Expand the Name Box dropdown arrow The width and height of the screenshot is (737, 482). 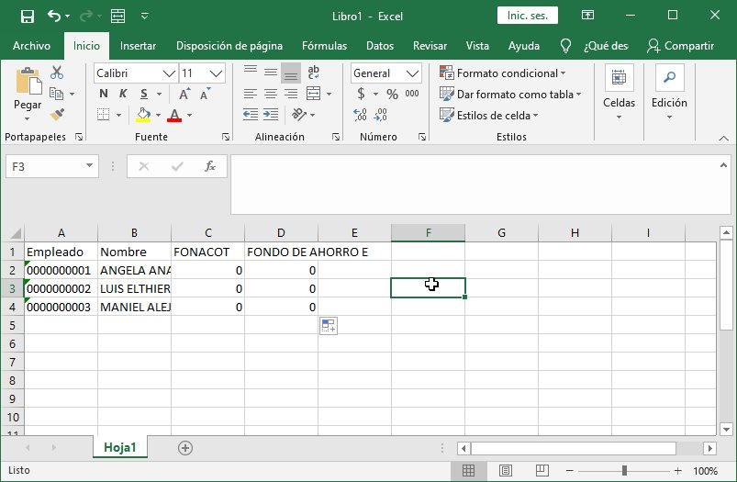click(89, 166)
